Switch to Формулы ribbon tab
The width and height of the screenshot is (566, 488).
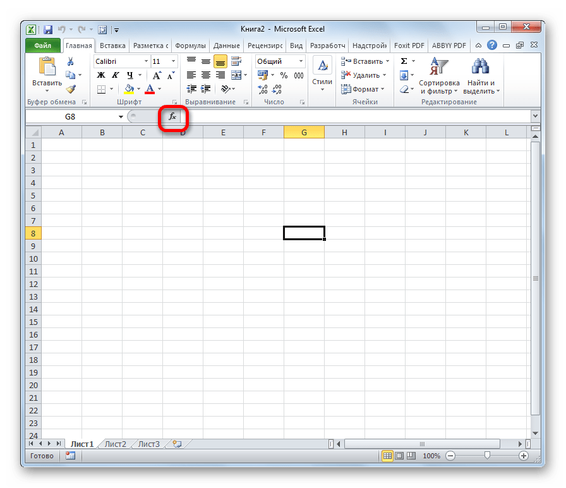click(x=190, y=46)
